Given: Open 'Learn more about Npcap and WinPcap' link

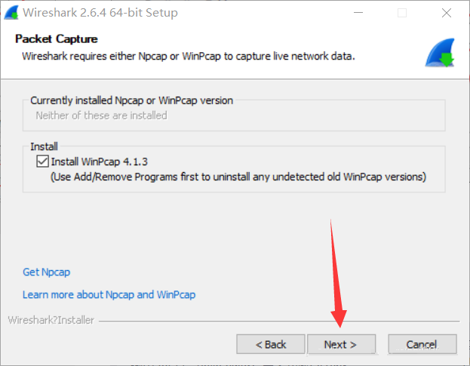Looking at the screenshot, I should (109, 294).
